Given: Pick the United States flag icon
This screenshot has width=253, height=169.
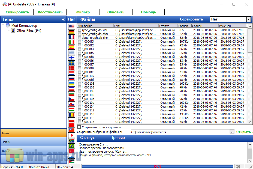Looking at the screenshot, I should pos(72,26).
